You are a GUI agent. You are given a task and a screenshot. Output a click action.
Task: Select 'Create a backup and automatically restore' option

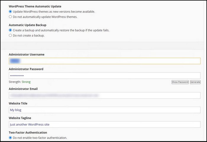tap(10, 30)
